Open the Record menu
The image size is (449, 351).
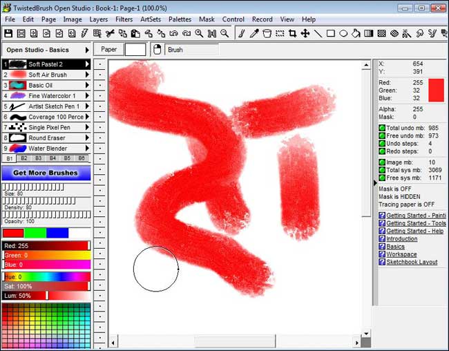tap(262, 19)
